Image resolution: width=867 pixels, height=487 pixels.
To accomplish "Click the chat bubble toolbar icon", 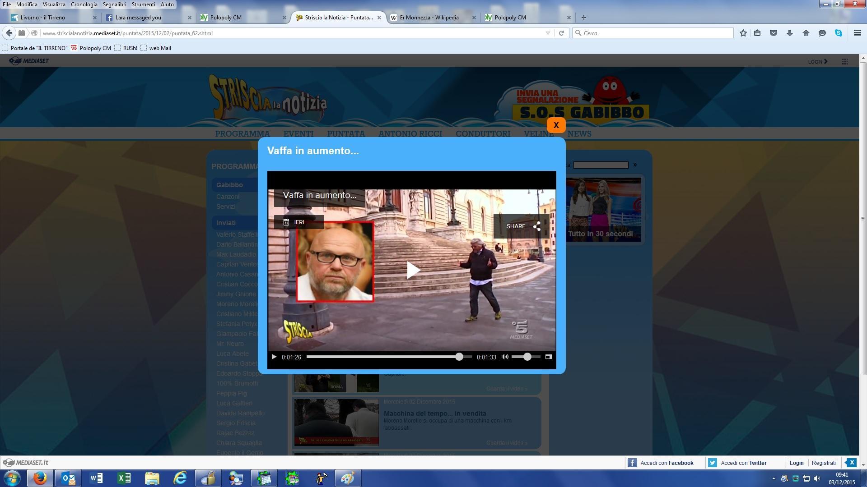I will pyautogui.click(x=822, y=33).
